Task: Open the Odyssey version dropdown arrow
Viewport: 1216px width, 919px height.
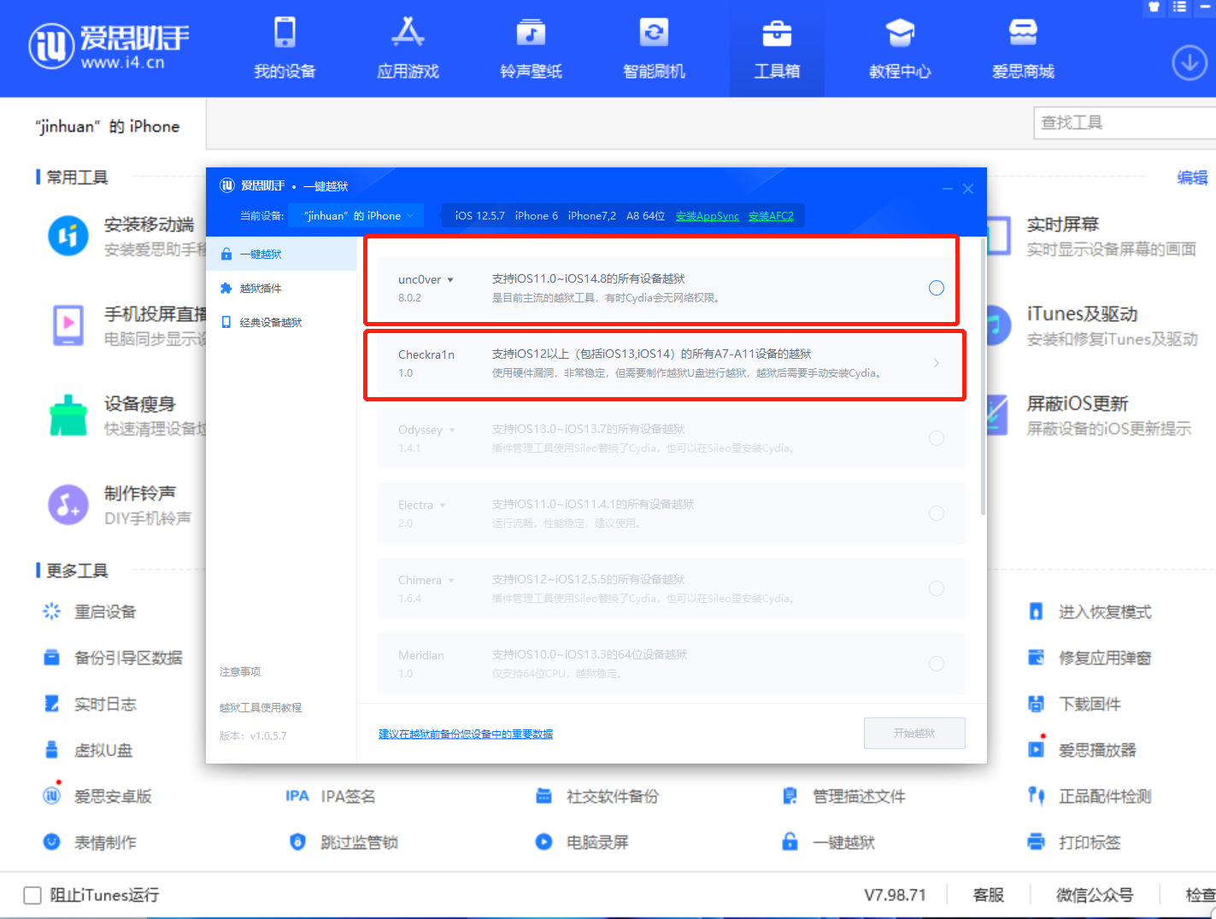Action: (x=452, y=430)
